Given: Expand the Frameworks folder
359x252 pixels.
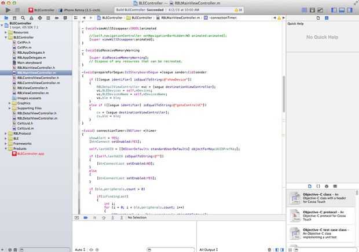Looking at the screenshot, I should [6, 143].
